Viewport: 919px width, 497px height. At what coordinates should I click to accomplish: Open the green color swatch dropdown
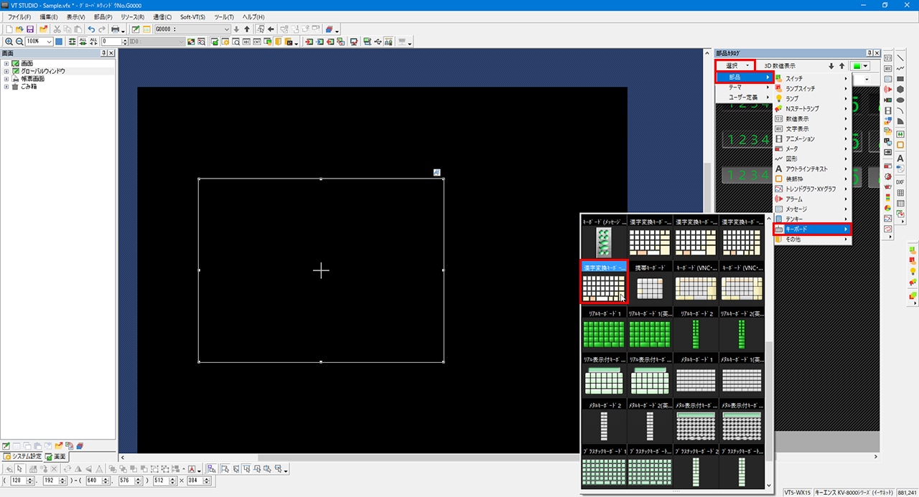pos(859,65)
